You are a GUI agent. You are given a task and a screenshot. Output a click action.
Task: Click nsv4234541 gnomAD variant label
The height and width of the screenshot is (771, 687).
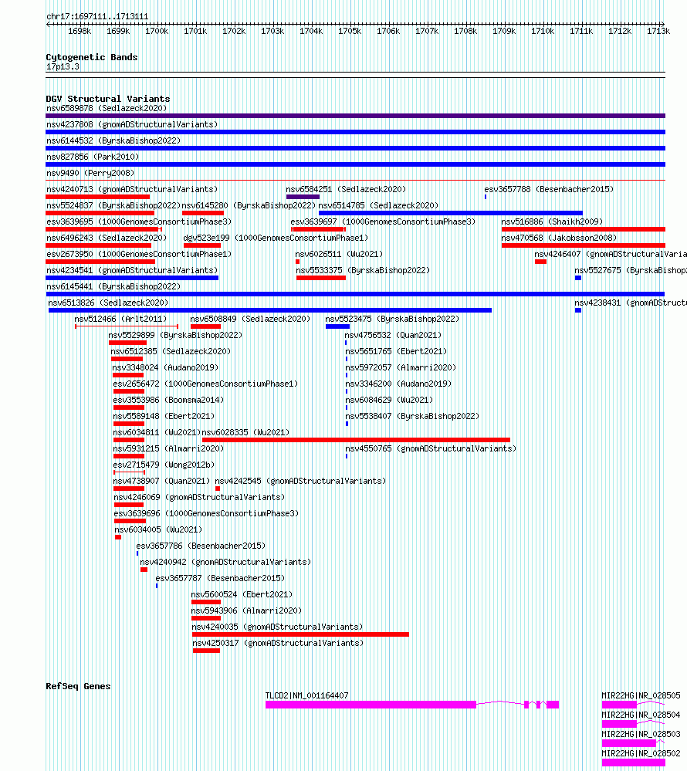pyautogui.click(x=132, y=270)
